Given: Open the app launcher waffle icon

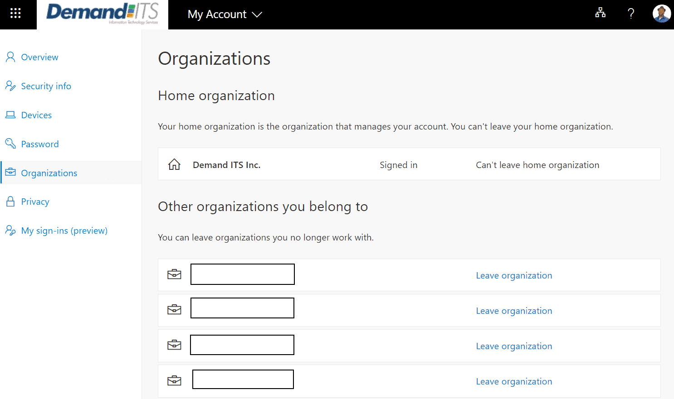Looking at the screenshot, I should click(x=15, y=13).
